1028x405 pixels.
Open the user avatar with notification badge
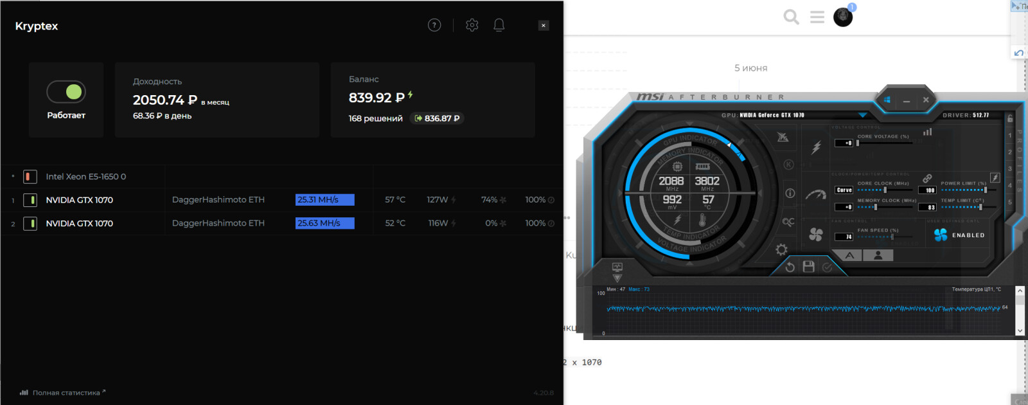tap(844, 17)
